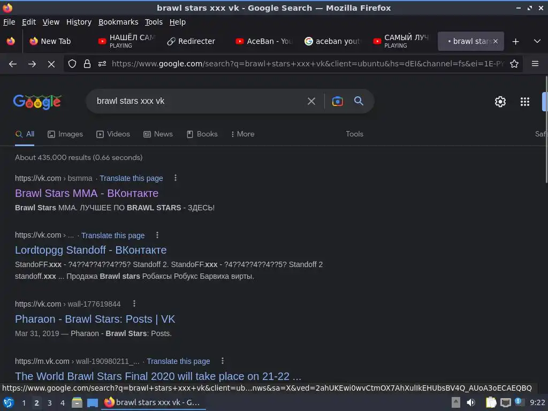Open About this result for World Brawl Stars Final
Viewport: 548px width, 411px height.
(x=223, y=361)
